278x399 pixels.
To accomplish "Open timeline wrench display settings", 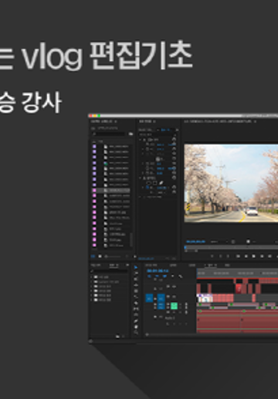I will pyautogui.click(x=181, y=277).
